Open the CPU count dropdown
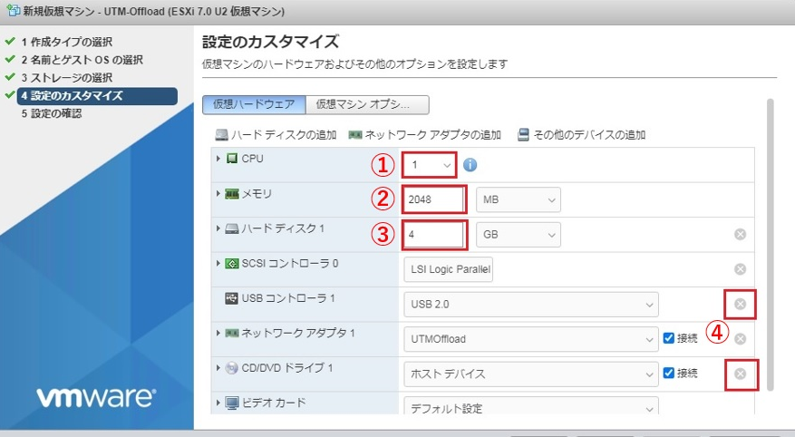795x437 pixels. point(431,165)
